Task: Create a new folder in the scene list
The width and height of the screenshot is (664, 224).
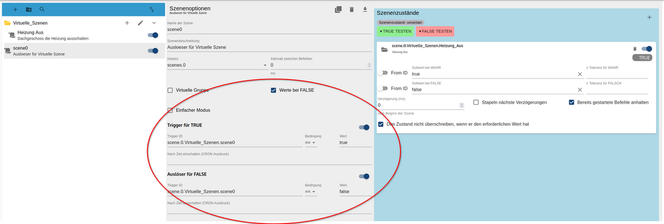Action: coord(28,9)
